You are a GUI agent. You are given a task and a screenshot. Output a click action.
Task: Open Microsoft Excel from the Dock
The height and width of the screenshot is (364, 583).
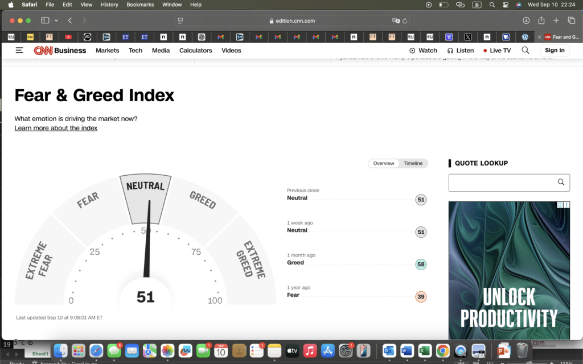pos(425,350)
